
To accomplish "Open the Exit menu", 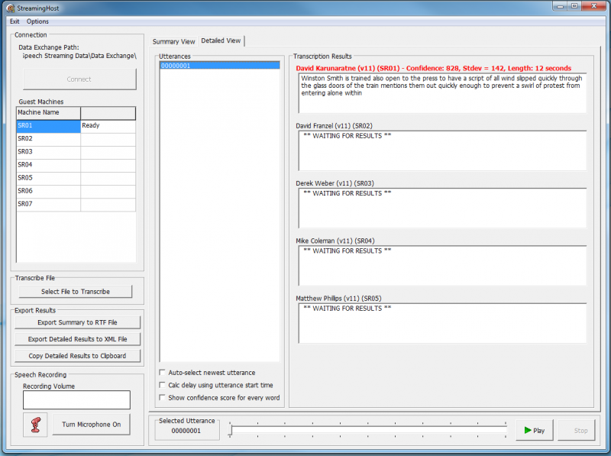I will point(15,21).
